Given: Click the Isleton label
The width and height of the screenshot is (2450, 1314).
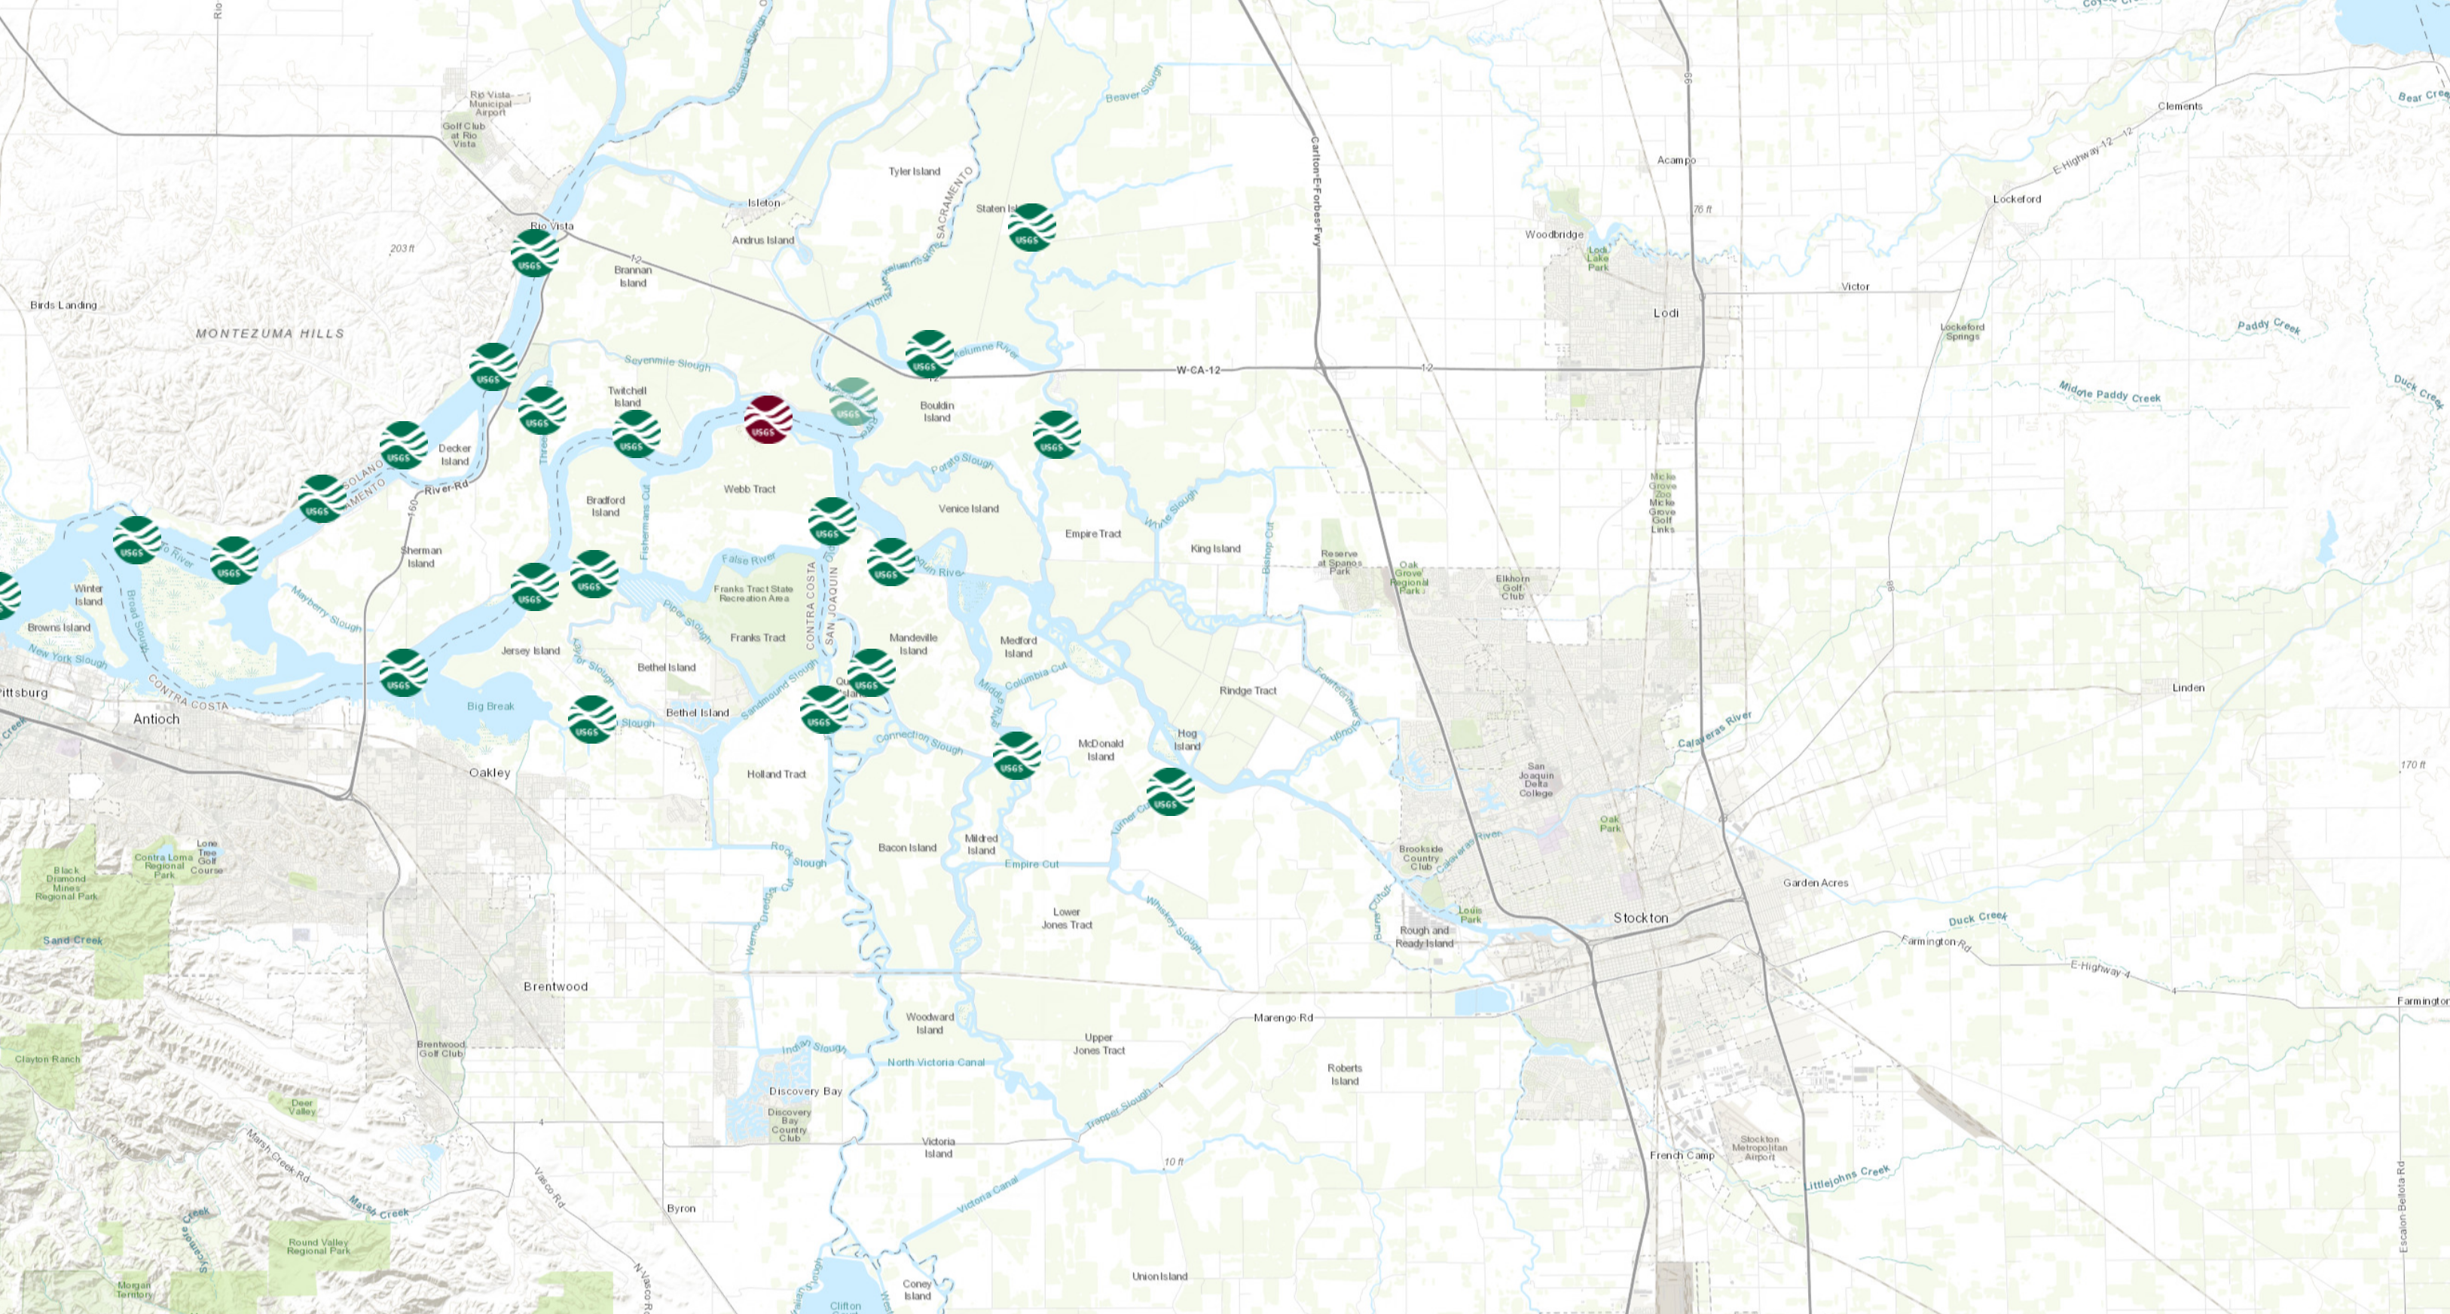Looking at the screenshot, I should [x=764, y=203].
